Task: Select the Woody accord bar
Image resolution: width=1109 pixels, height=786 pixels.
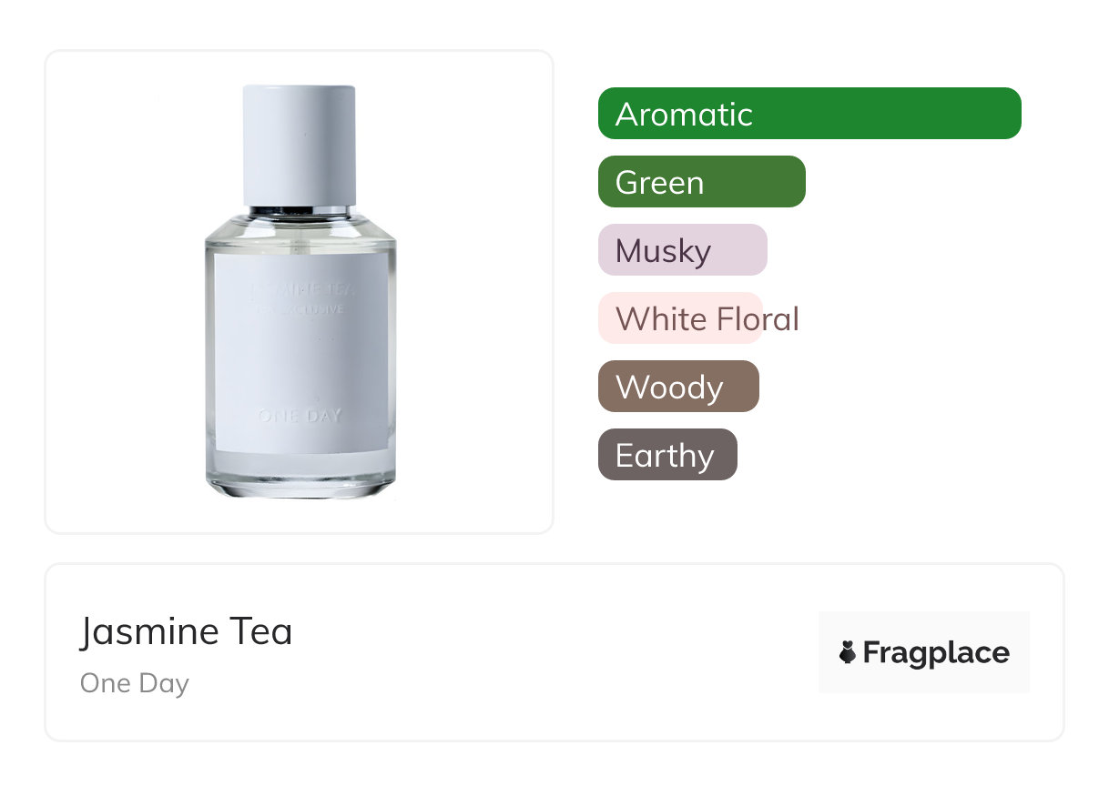Action: coord(677,387)
